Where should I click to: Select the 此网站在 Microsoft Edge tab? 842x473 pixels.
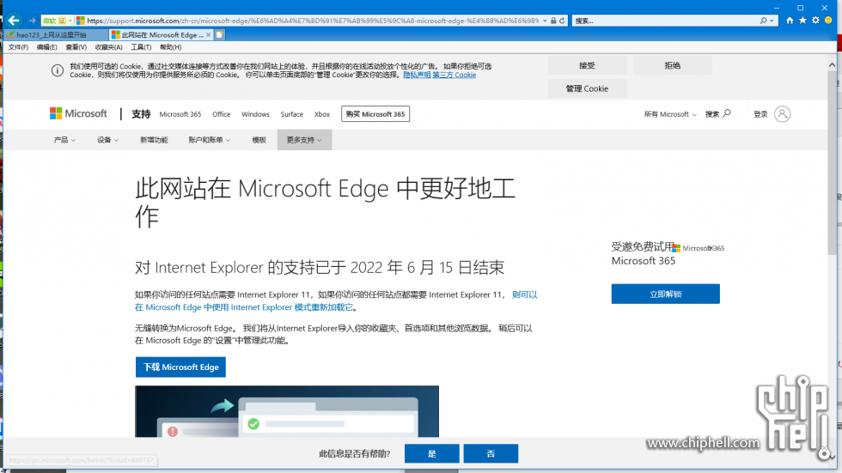(x=162, y=35)
